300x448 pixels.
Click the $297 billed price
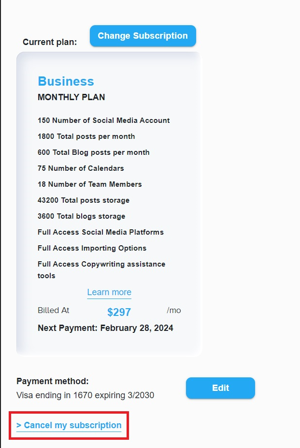(119, 312)
